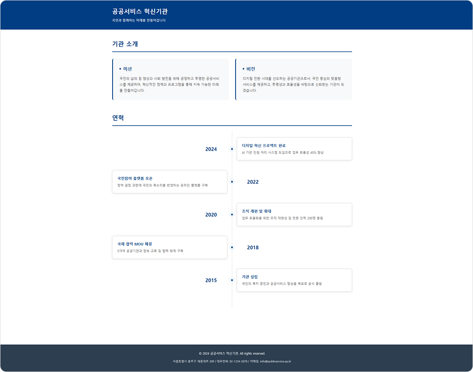The width and height of the screenshot is (473, 372).
Task: Click the 기관 소개 section heading
Action: [x=125, y=44]
